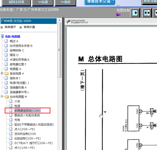Select the 总体电路图 M folder label

[18, 97]
